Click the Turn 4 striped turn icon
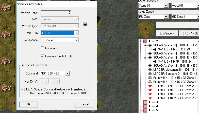Viewport: 199px width, 113px height. [145, 106]
